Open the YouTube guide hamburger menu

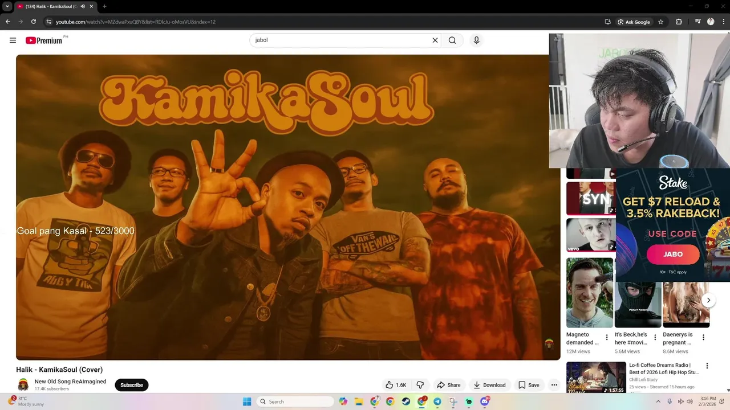(x=13, y=40)
